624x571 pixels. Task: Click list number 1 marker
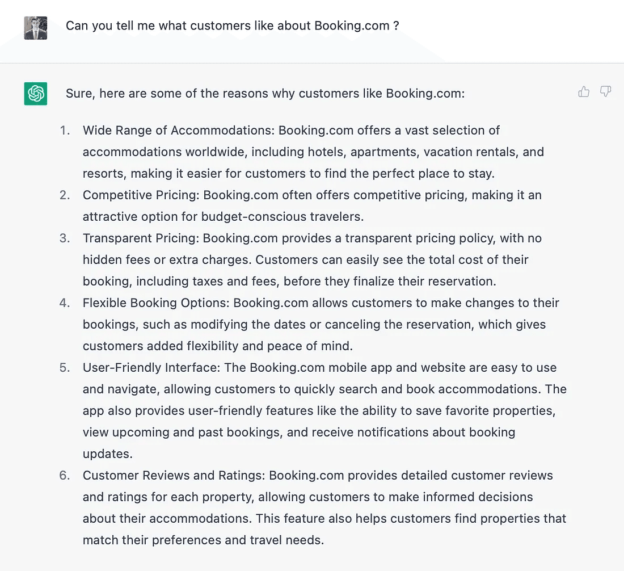pos(65,131)
